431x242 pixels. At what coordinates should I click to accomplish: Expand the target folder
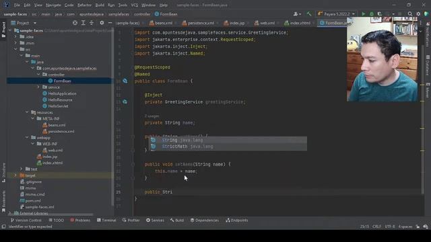(x=15, y=175)
